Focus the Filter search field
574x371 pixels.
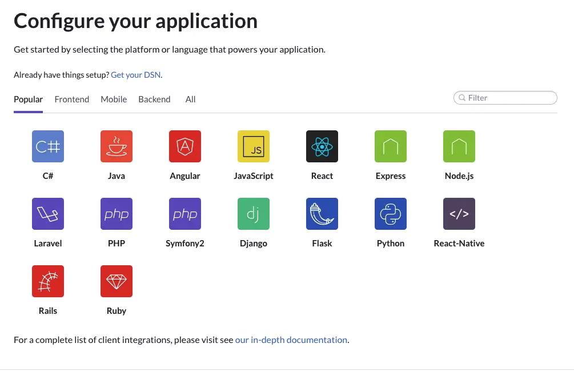505,98
